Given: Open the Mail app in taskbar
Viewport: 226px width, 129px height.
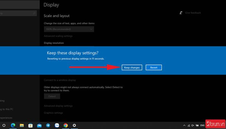Looking at the screenshot, I should click(x=39, y=125).
